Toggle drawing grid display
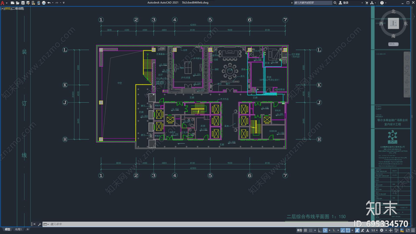The width and height of the screenshot is (416, 234). click(x=305, y=230)
